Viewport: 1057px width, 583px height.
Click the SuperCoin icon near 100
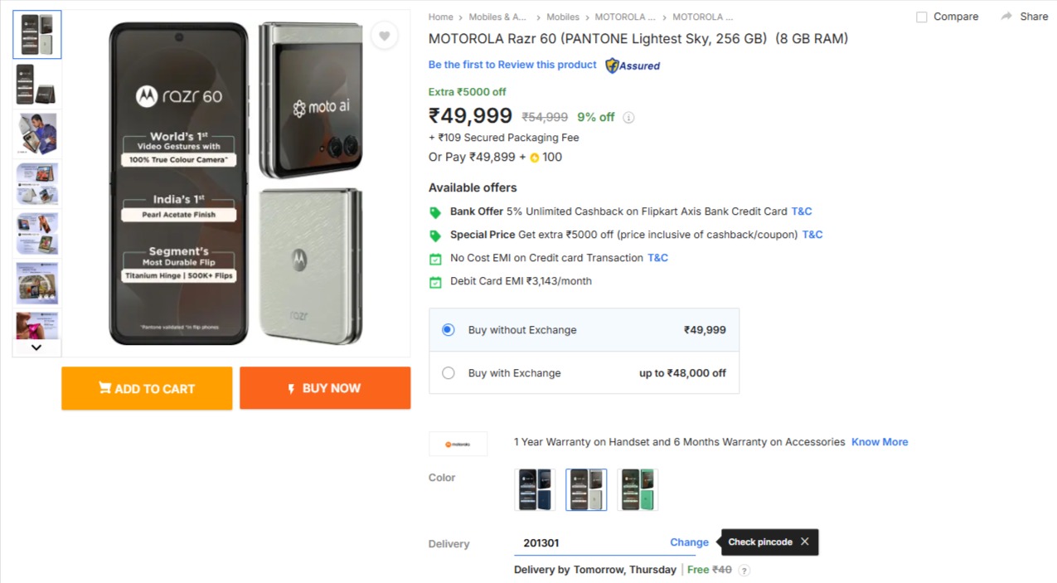(535, 158)
